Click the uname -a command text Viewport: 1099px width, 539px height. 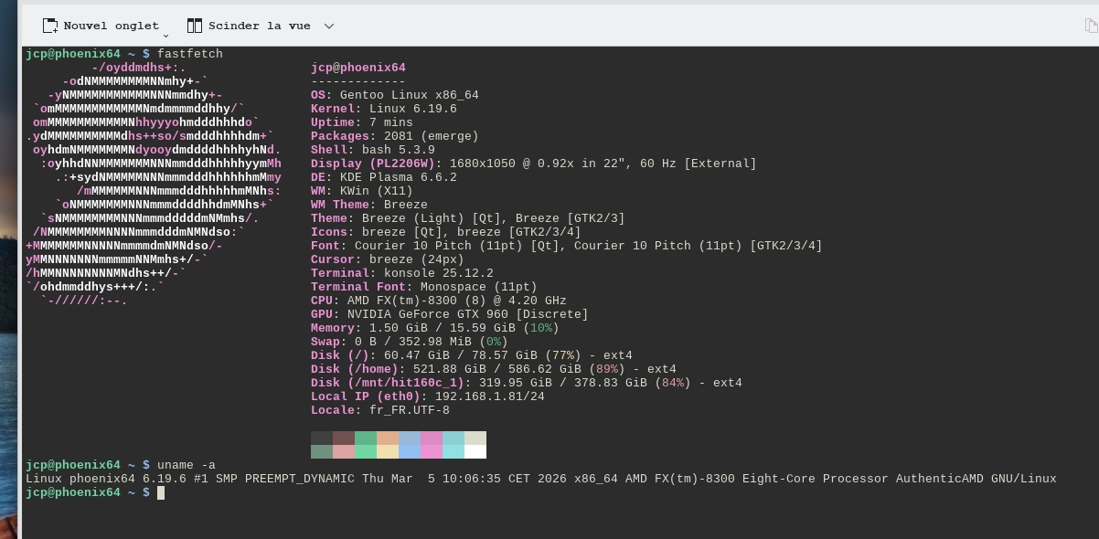pyautogui.click(x=186, y=465)
